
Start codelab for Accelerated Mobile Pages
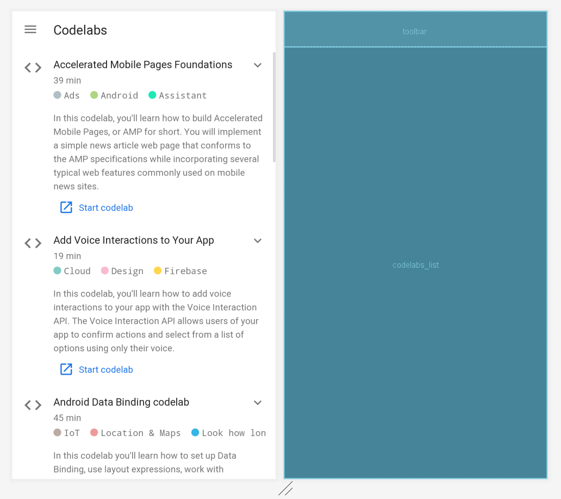[105, 207]
